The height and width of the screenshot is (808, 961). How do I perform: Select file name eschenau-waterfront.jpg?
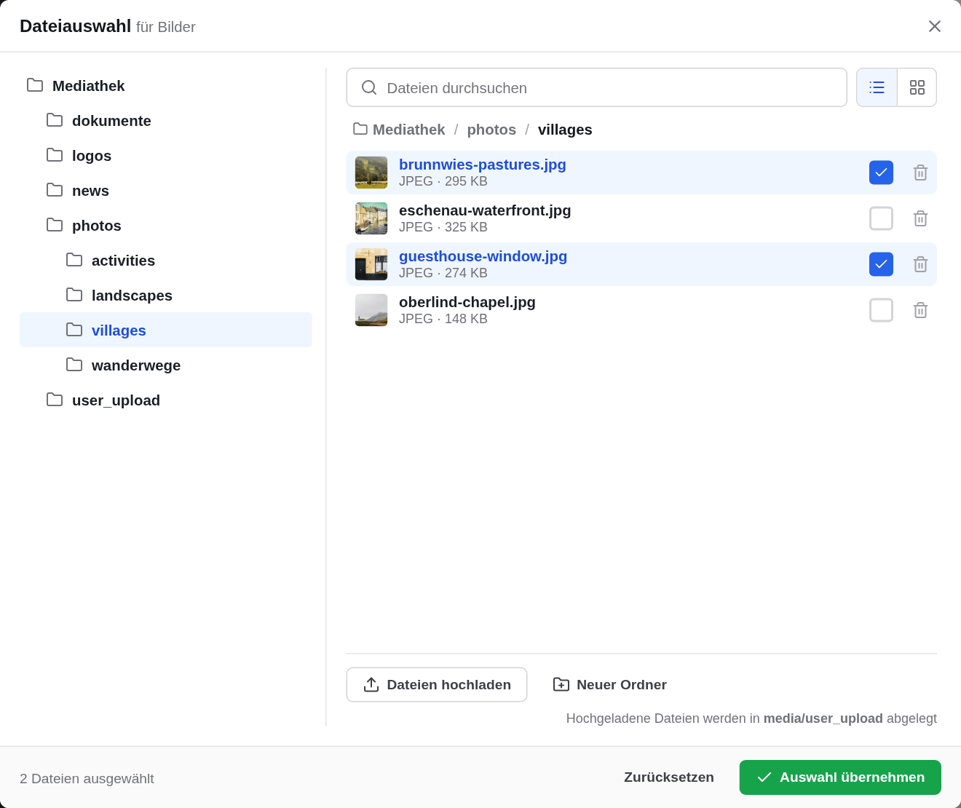(x=485, y=210)
